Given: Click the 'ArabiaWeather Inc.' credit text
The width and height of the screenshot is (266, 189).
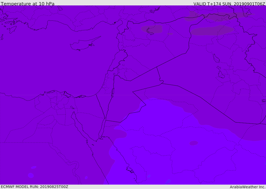Looking at the screenshot, I should pyautogui.click(x=248, y=187).
